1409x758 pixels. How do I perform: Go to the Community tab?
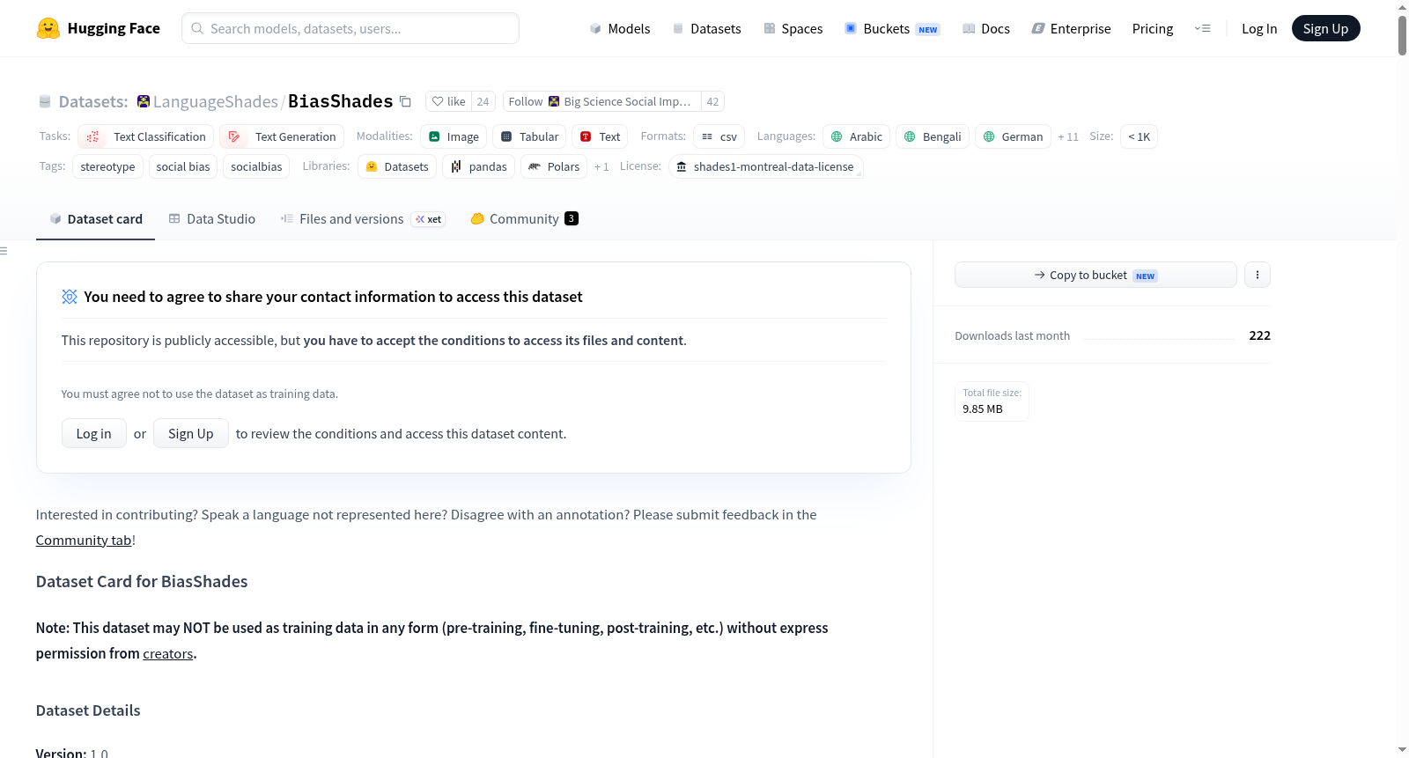click(x=524, y=219)
